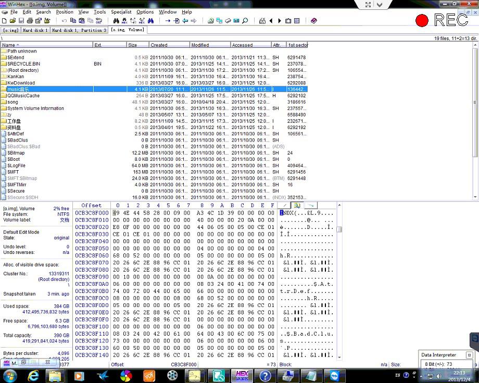Click the Forward navigation arrow icon

pos(194,21)
